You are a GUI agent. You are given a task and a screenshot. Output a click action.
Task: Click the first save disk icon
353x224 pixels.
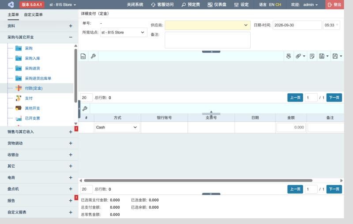(x=322, y=56)
